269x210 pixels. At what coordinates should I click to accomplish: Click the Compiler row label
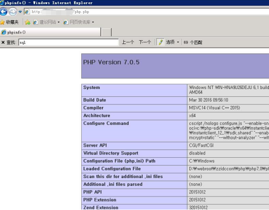(x=93, y=108)
